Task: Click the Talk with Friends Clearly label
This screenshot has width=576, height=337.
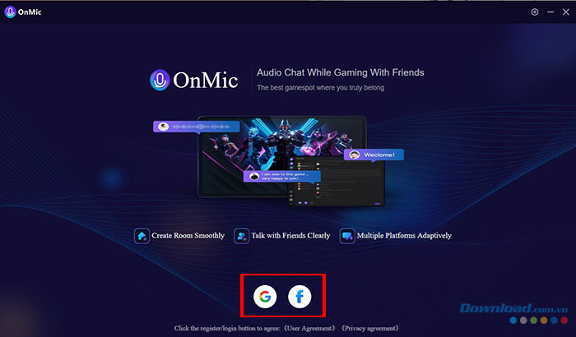Action: pyautogui.click(x=290, y=236)
